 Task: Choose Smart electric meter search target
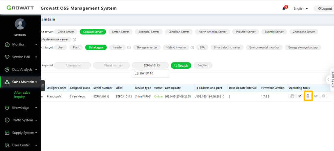(x=227, y=48)
